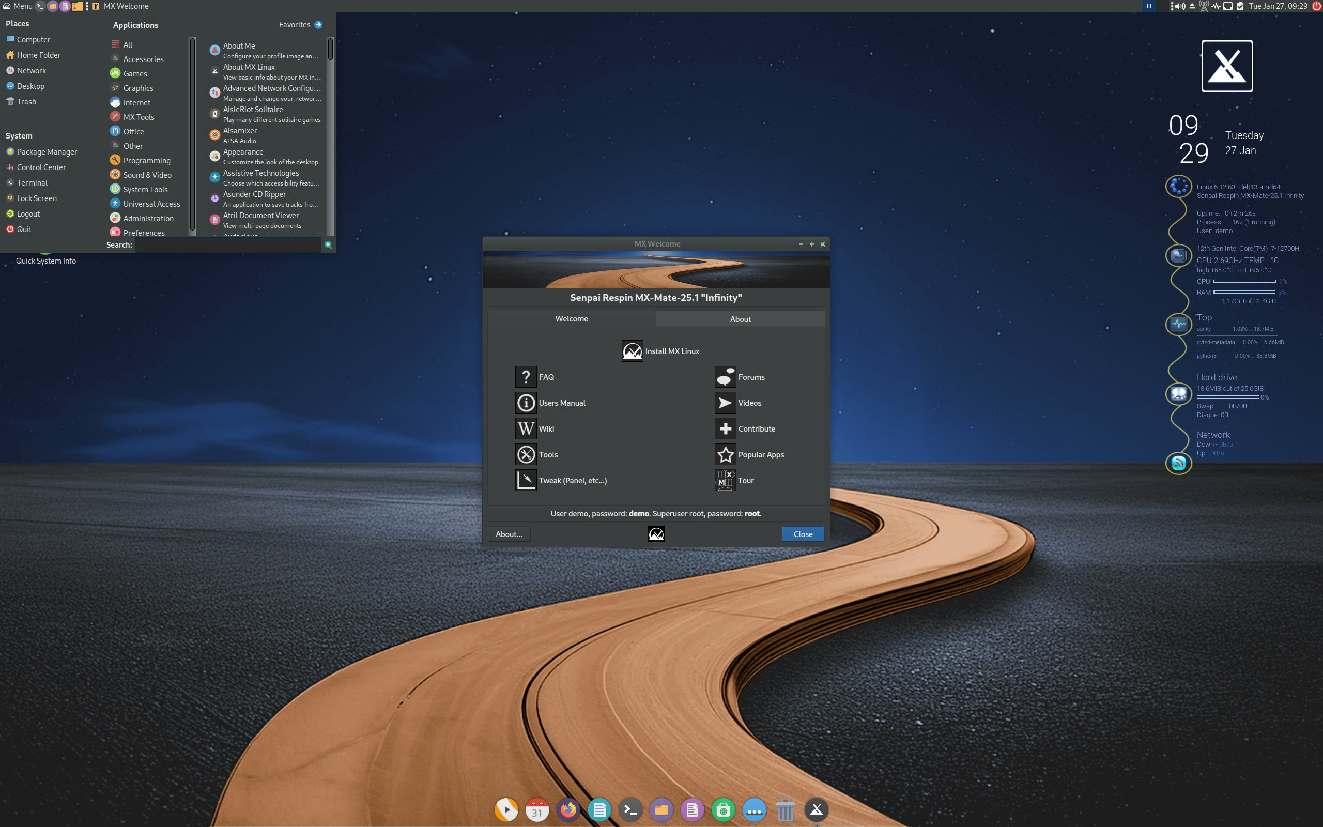Viewport: 1323px width, 827px height.
Task: Open the clock showing Tue Jan 27
Action: (1278, 6)
